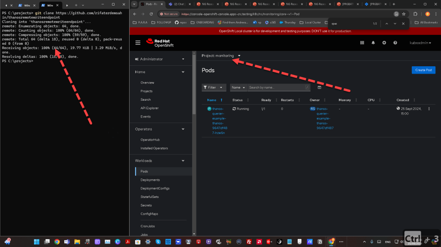The width and height of the screenshot is (441, 247).
Task: Jump to the next find-in-page match
Action: [x=395, y=24]
